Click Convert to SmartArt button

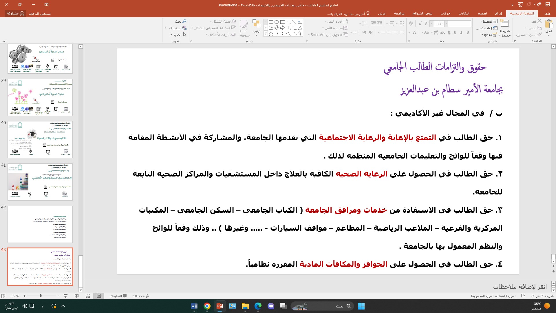click(x=328, y=35)
